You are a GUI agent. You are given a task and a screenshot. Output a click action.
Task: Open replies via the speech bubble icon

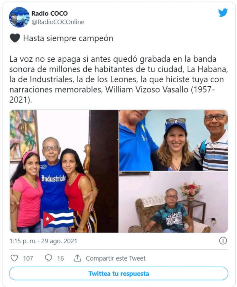pos(48,258)
